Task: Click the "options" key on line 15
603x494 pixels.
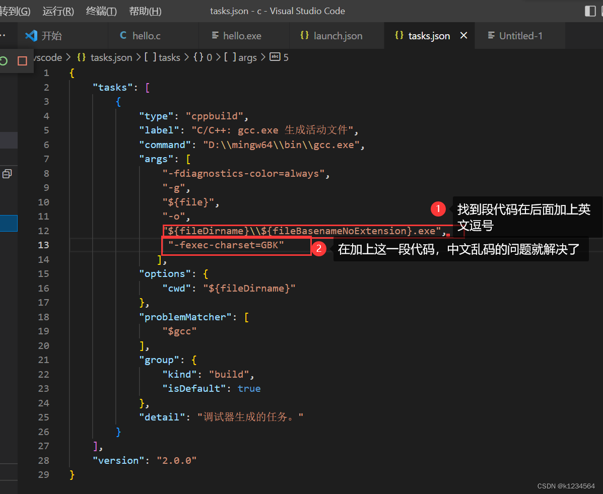Action: [x=165, y=274]
